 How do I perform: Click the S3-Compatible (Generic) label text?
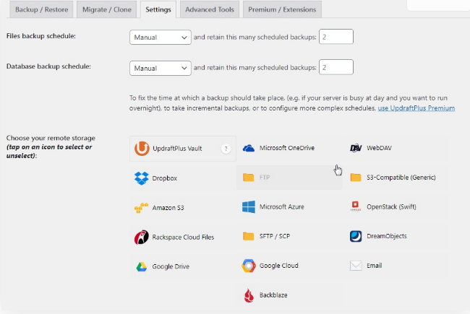[x=401, y=178]
